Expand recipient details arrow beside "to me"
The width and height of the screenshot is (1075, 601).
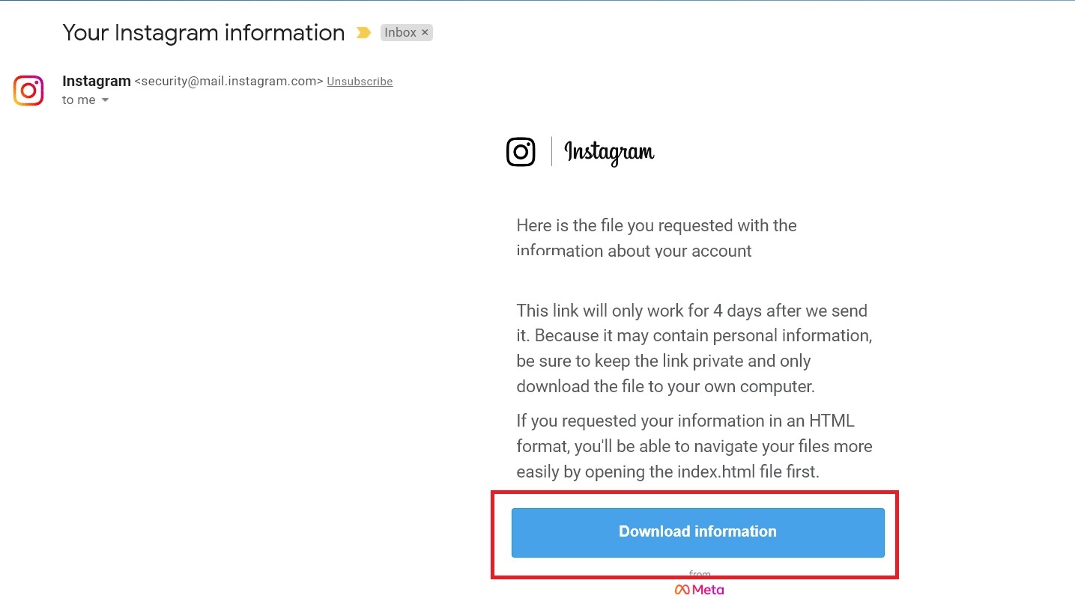coord(105,100)
